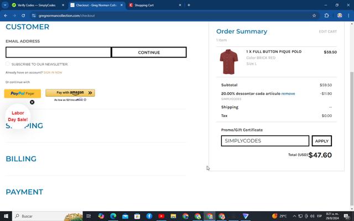
Task: Choose Pay with Amazon button
Action: pos(70,93)
